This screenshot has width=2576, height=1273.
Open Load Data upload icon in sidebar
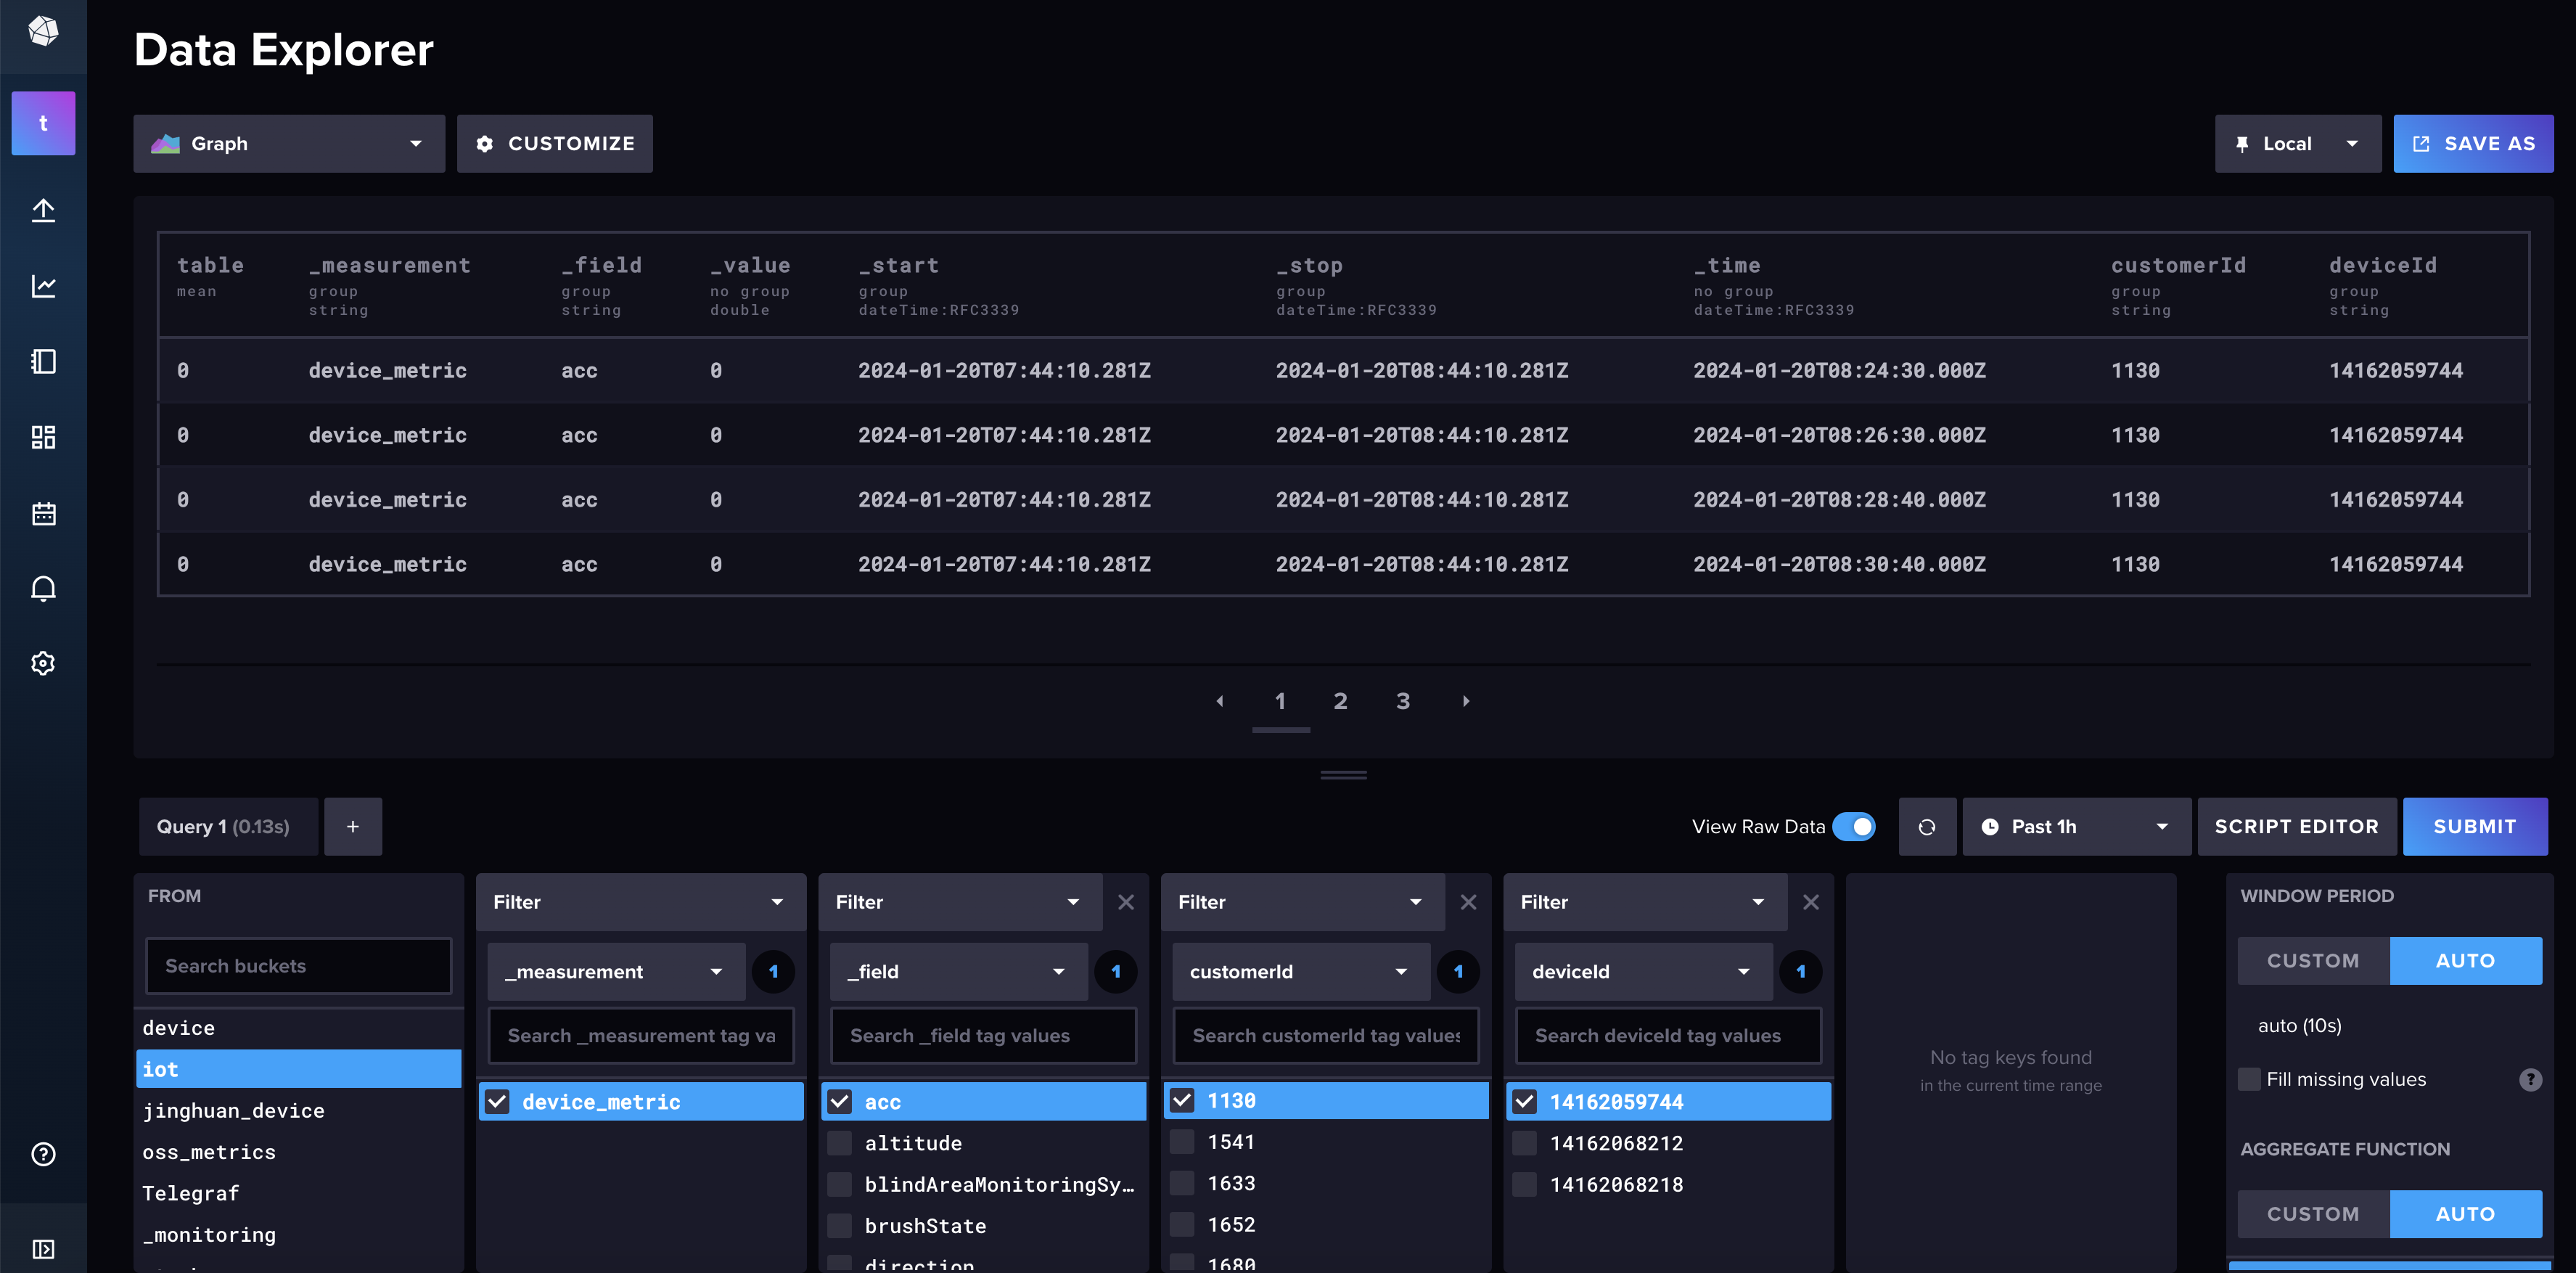tap(43, 210)
